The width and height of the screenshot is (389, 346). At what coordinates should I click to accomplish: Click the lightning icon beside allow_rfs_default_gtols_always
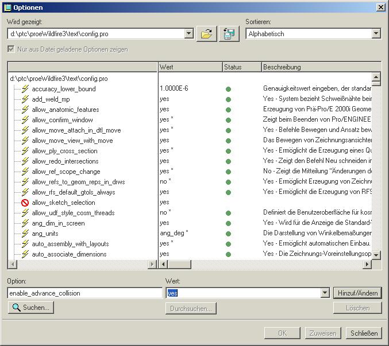click(x=25, y=192)
